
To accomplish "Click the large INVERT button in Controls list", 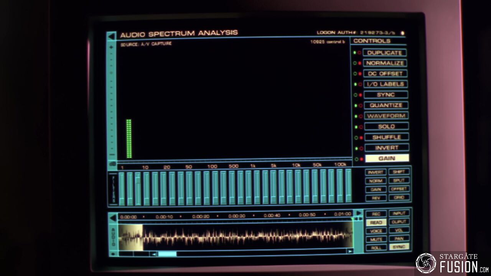I will 387,148.
